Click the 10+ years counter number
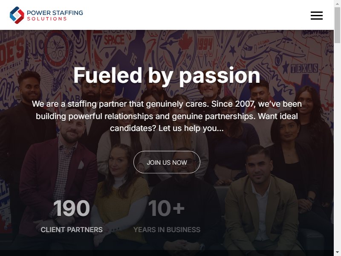Viewport: 341px width, 256px height. [167, 208]
